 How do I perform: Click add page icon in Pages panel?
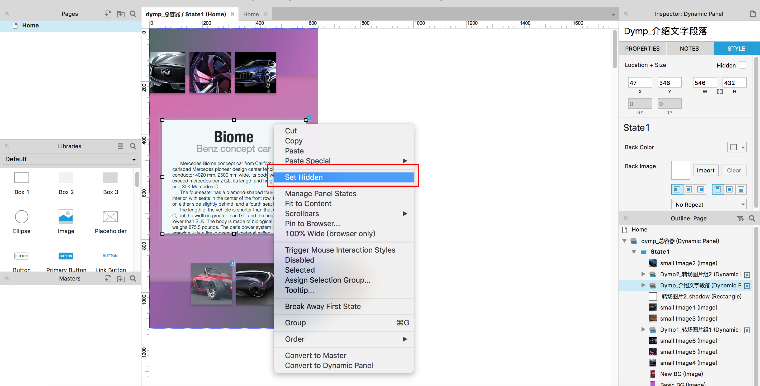tap(108, 14)
